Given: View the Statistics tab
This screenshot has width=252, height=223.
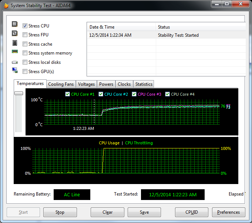Looking at the screenshot, I should pos(144,84).
